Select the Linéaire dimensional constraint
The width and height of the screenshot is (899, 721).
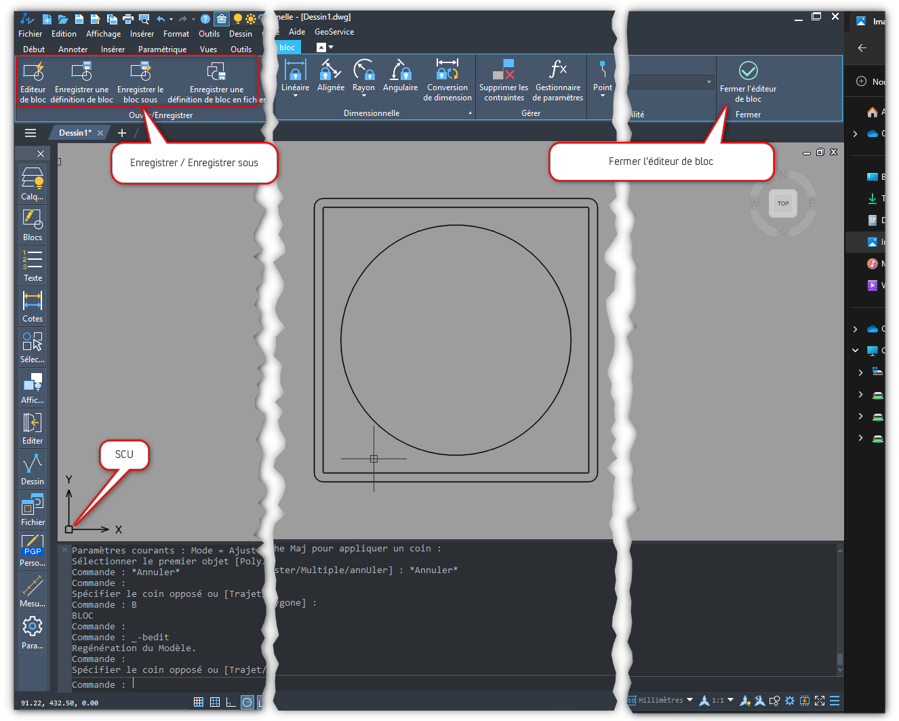[295, 75]
